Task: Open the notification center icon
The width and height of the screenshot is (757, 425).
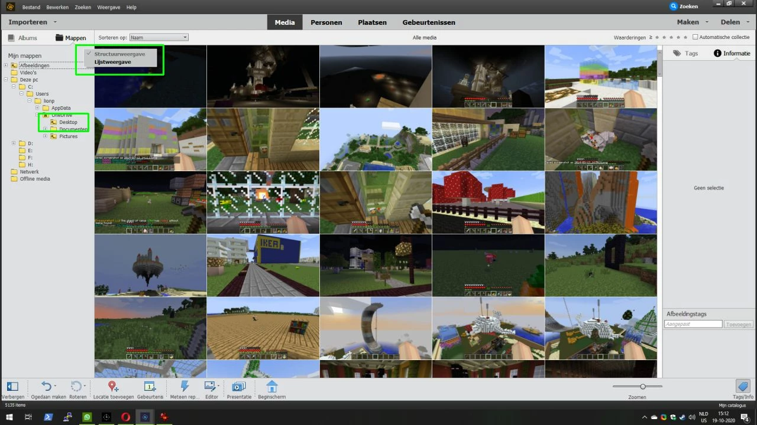Action: [x=745, y=417]
